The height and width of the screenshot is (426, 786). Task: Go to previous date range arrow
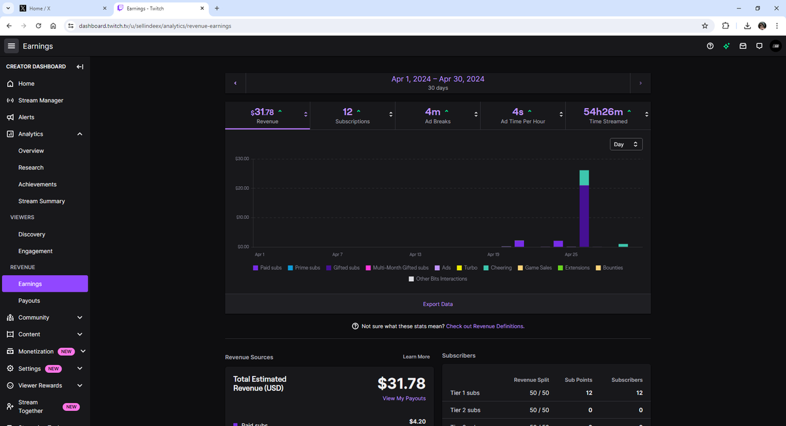235,83
